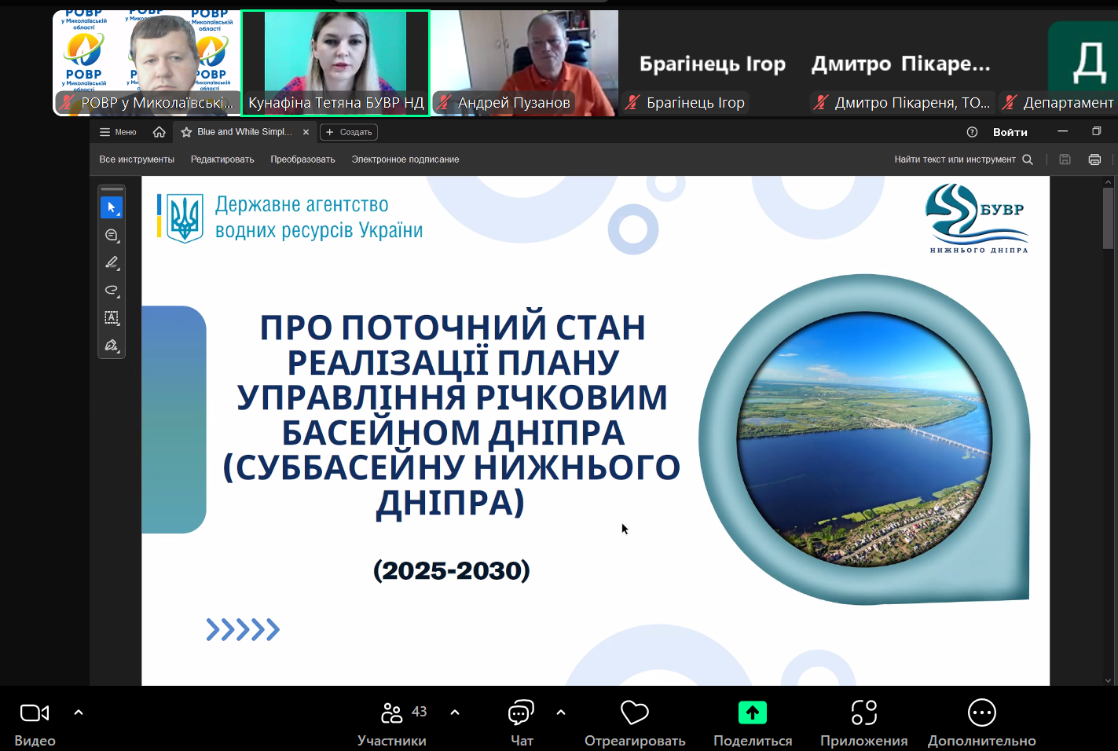Click muted mic icon of РОВР у Миколаївській
The image size is (1118, 751).
click(x=67, y=102)
